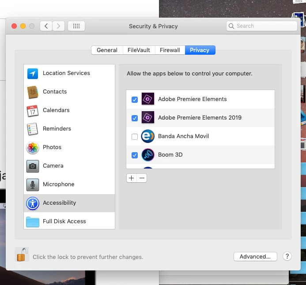
Task: Click the Location Services arrow icon
Action: (x=33, y=74)
